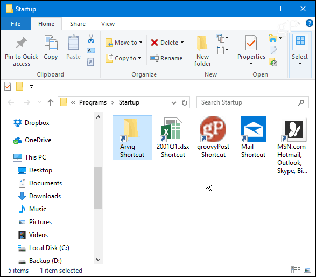The height and width of the screenshot is (277, 316).
Task: Click the navigation pane scrollbar thumb
Action: click(99, 188)
